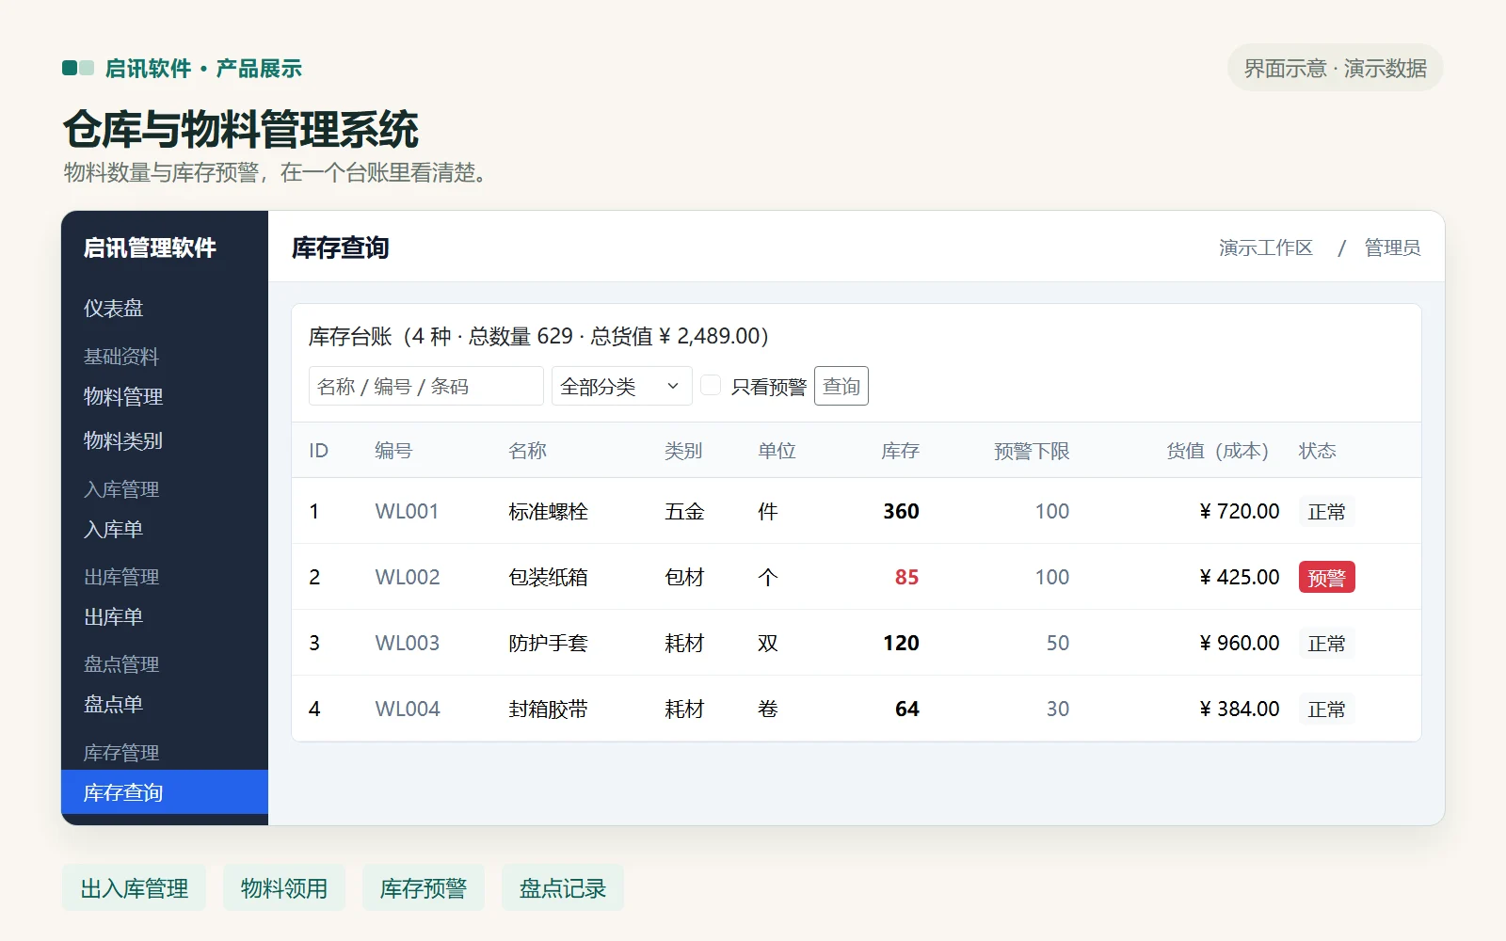
Task: Select the WL001 code cell
Action: [408, 511]
